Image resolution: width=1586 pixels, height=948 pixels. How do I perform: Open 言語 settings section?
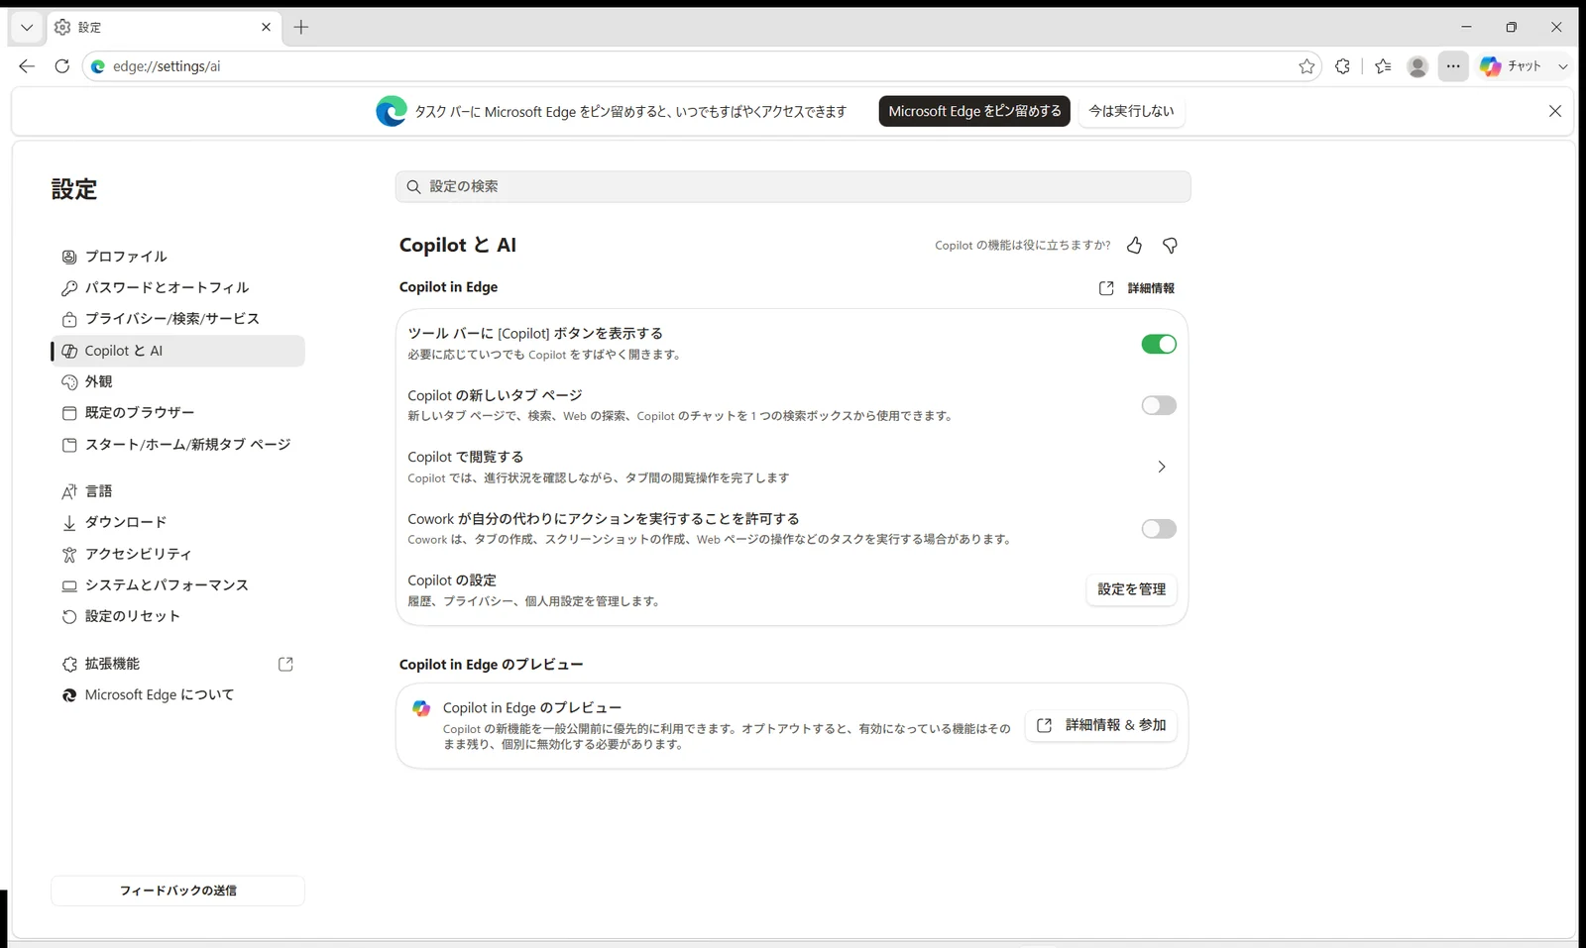[178, 491]
